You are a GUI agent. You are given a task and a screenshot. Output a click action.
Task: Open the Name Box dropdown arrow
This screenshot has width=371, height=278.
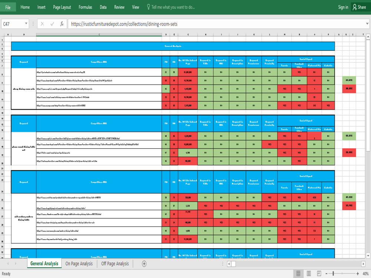point(26,24)
